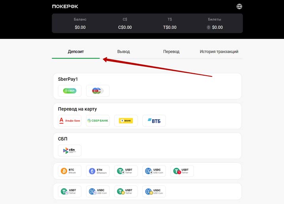Click the Баланс $0.00 value
Screen dimensions: 284x204
pyautogui.click(x=80, y=27)
